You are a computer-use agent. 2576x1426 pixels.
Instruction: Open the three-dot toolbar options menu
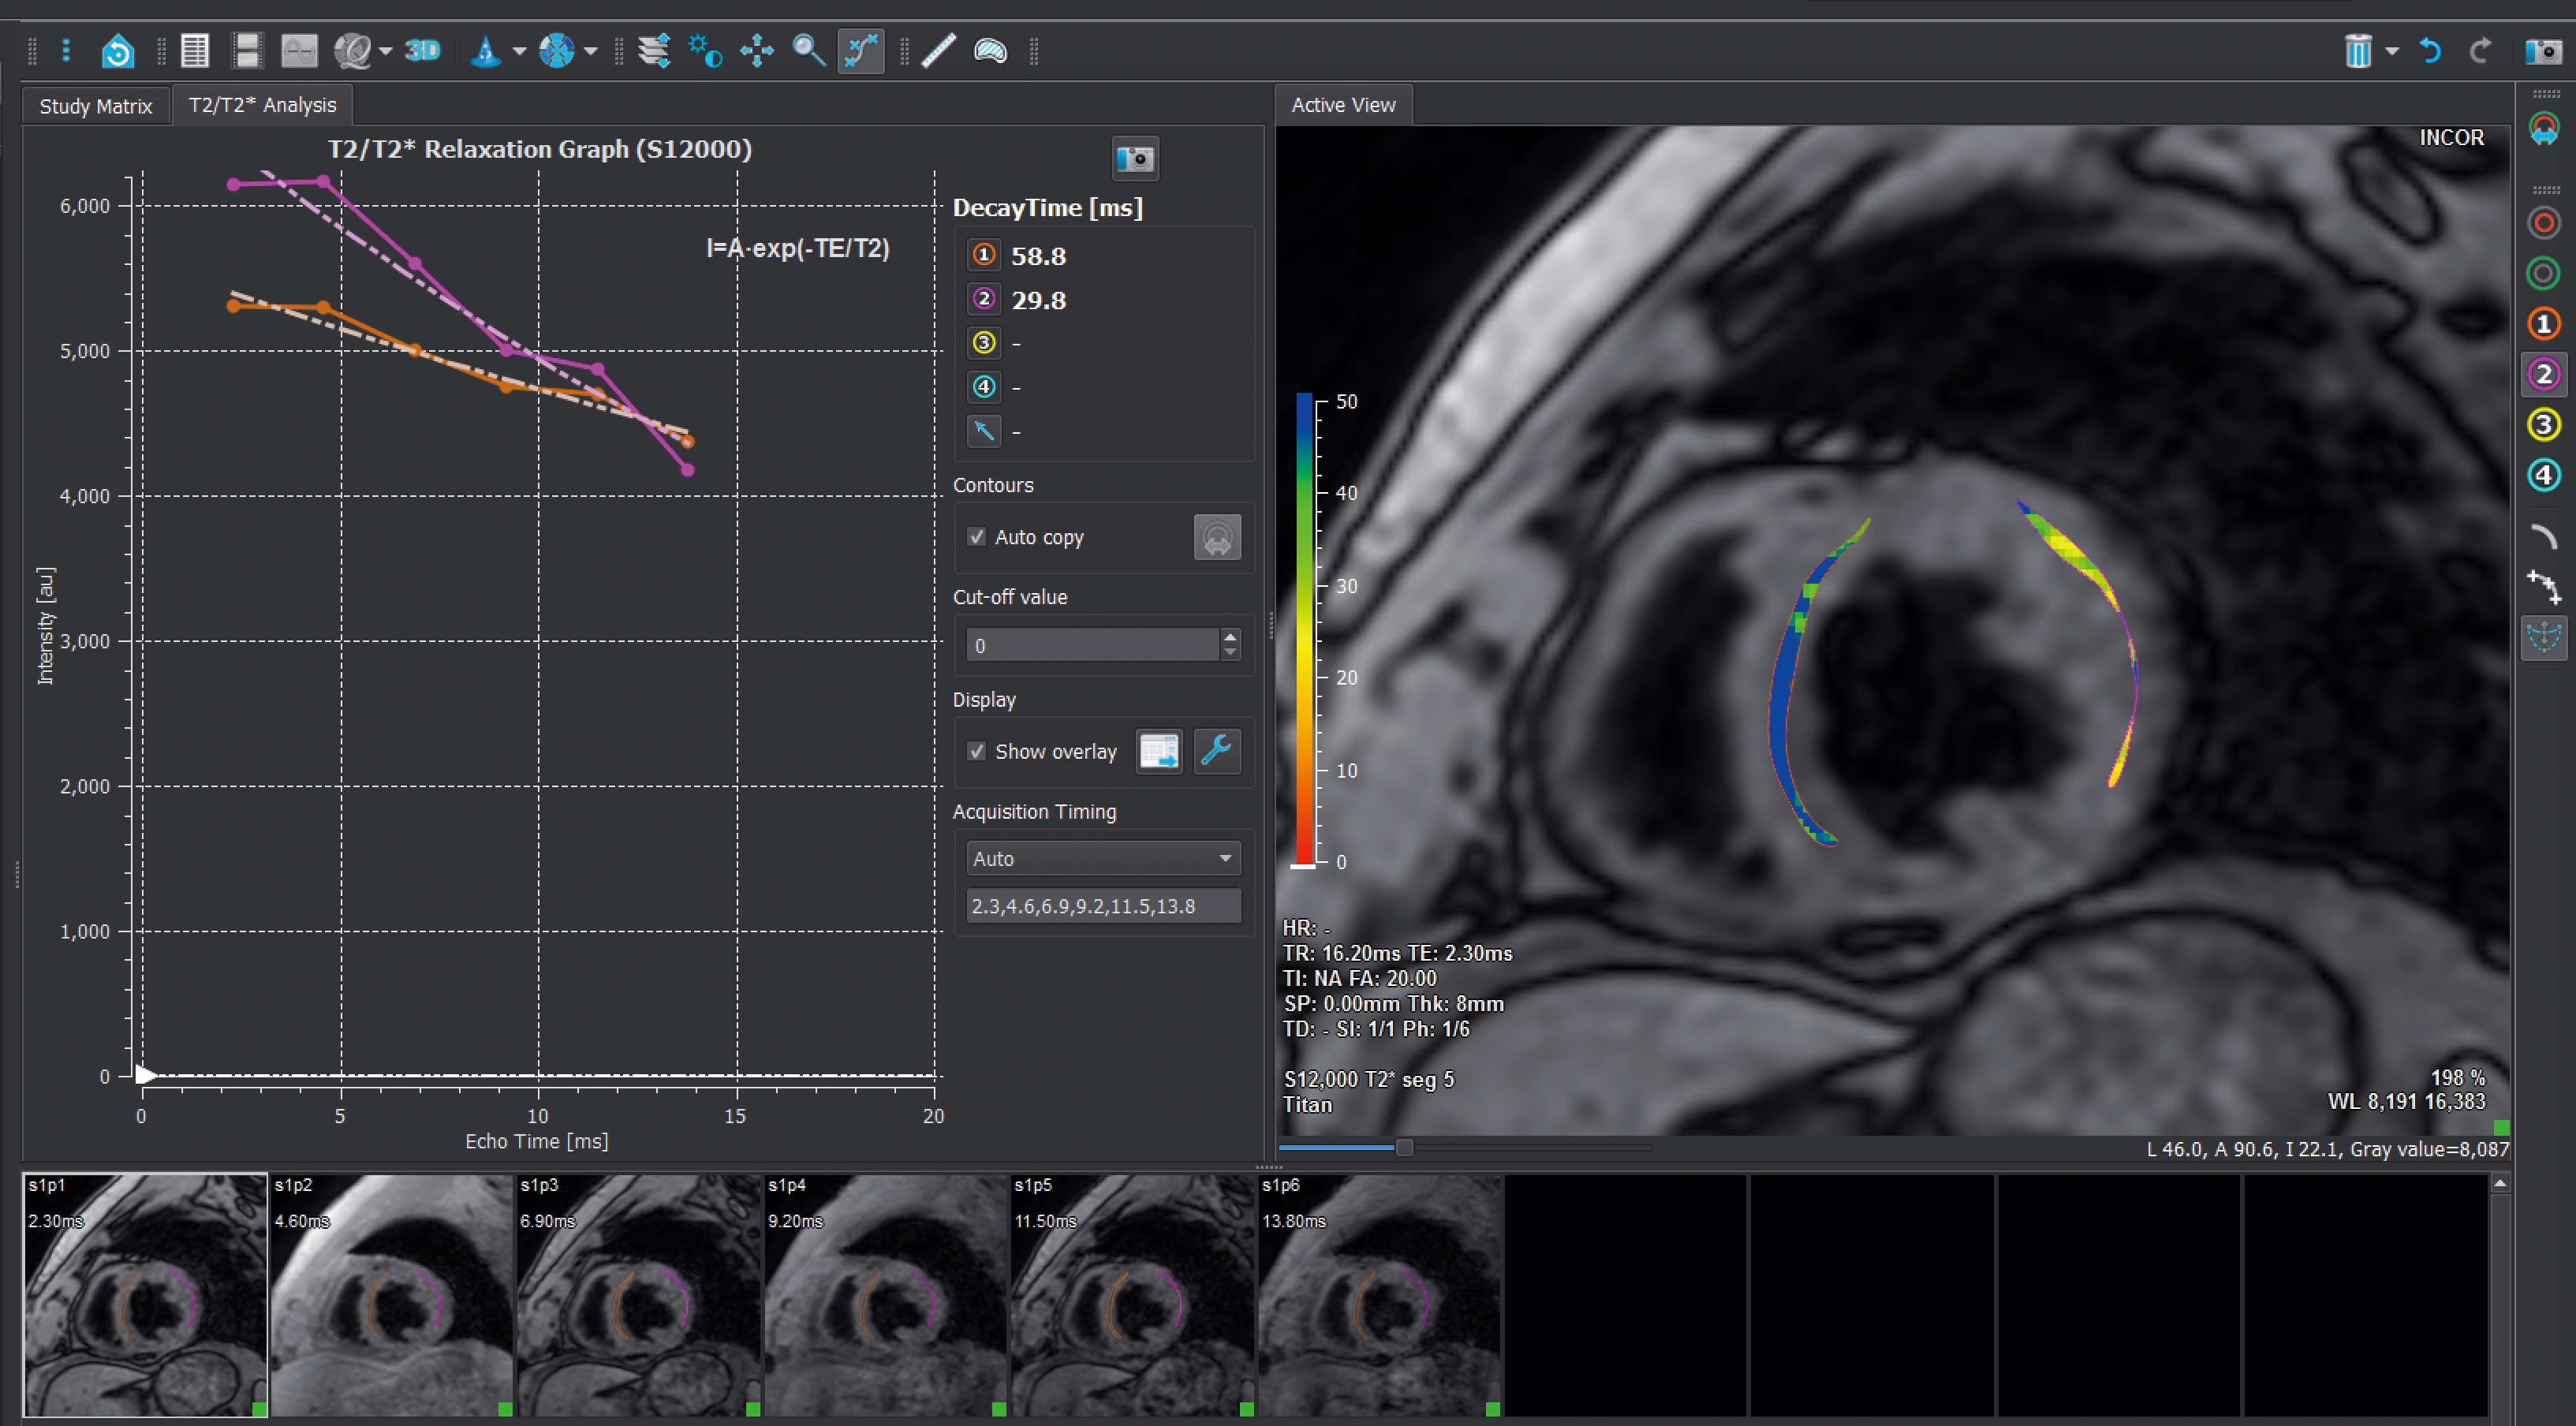(x=66, y=50)
